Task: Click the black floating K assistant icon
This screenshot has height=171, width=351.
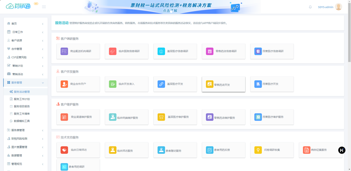Action: [x=342, y=150]
